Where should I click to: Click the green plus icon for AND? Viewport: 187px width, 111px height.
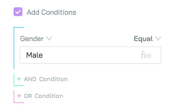click(19, 79)
